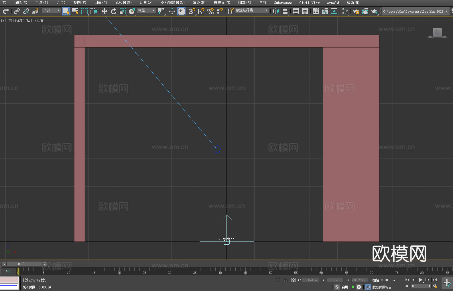Viewport: 453px width, 291px height.
Task: Toggle Keyboard Shortcut Override
Action: pos(181,11)
